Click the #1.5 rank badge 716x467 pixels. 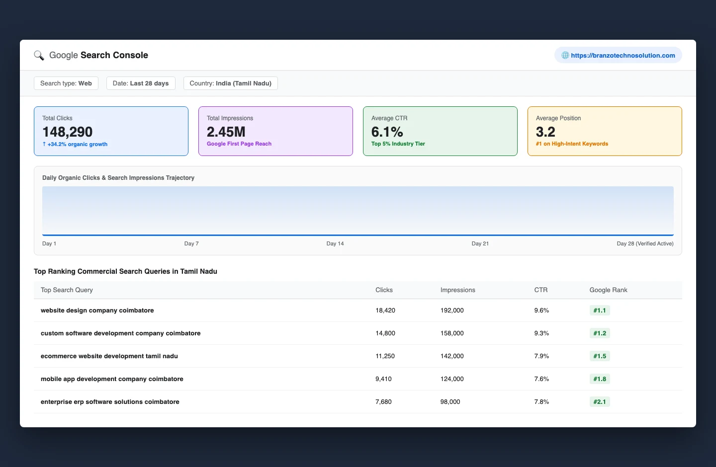[600, 356]
